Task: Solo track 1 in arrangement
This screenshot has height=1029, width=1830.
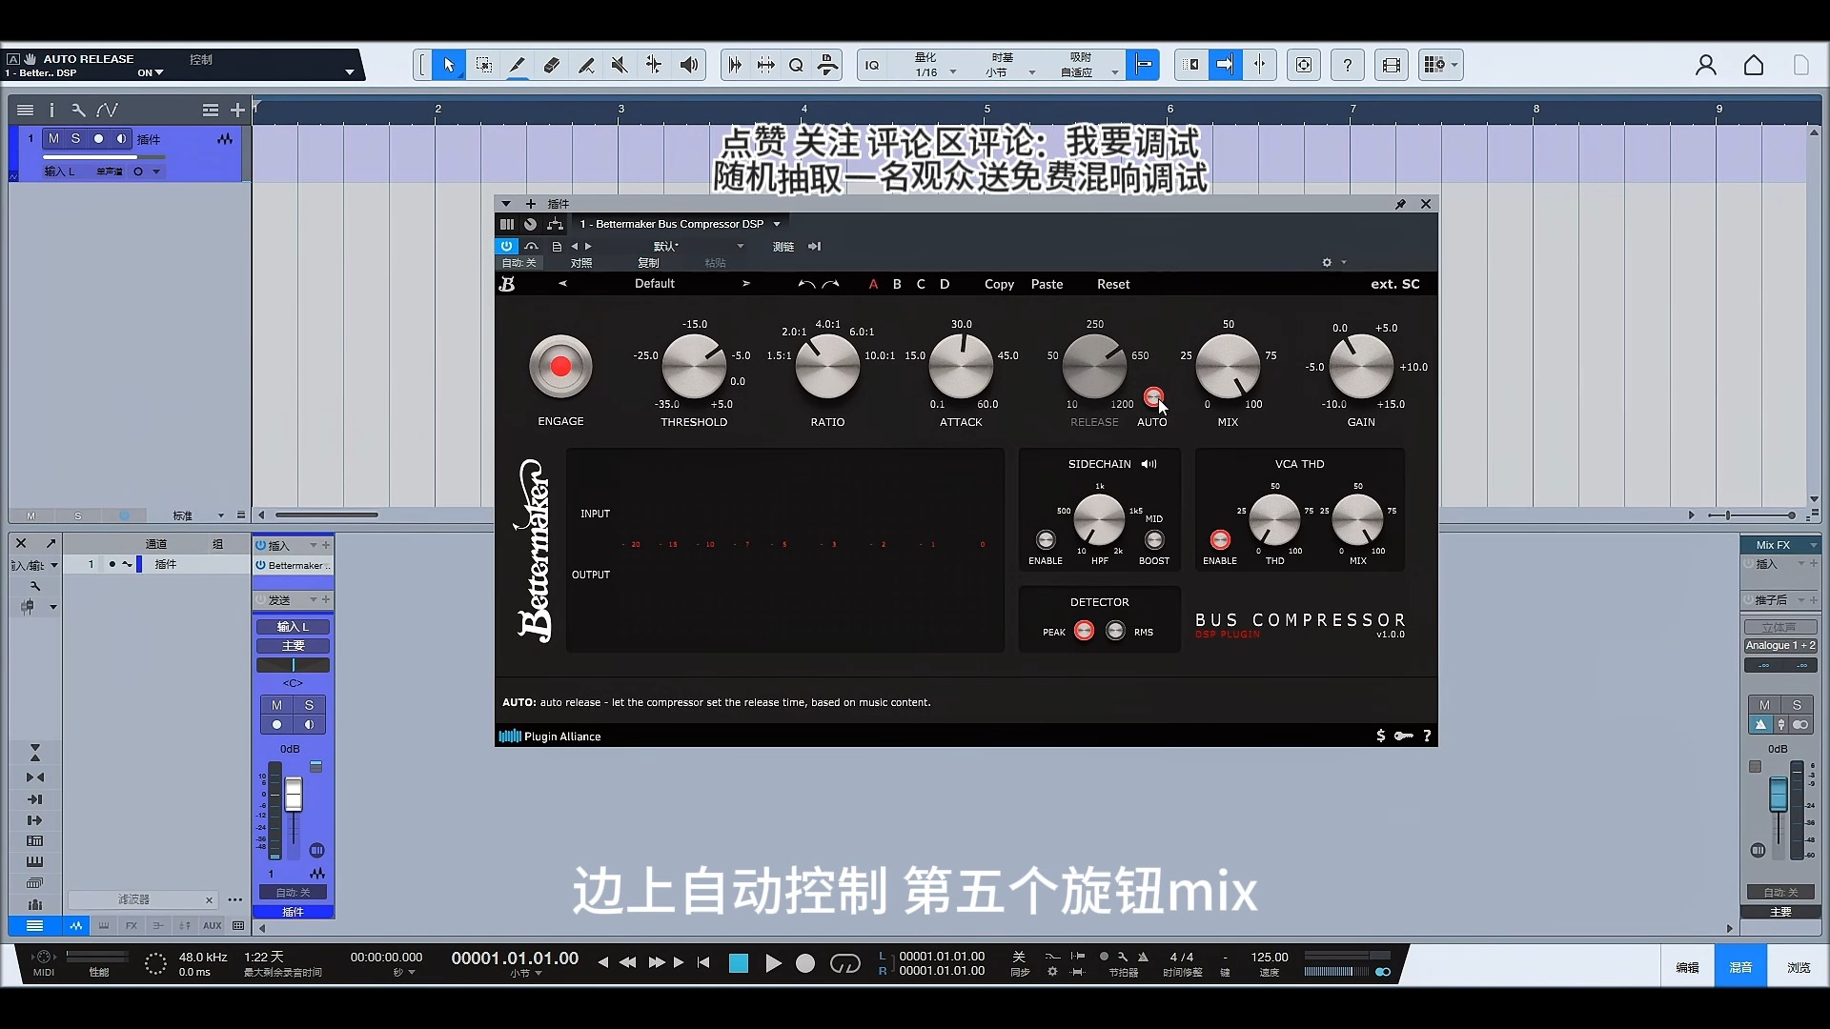Action: point(75,138)
